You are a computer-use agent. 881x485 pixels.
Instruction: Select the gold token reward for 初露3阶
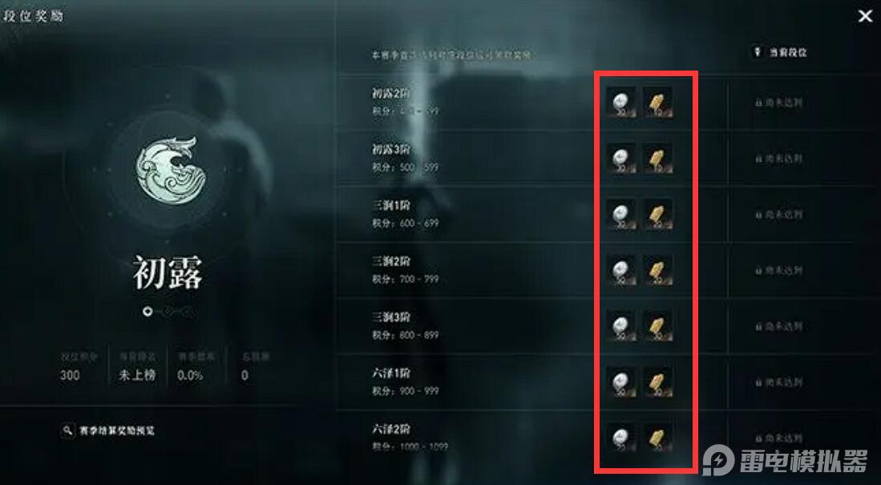(x=657, y=158)
